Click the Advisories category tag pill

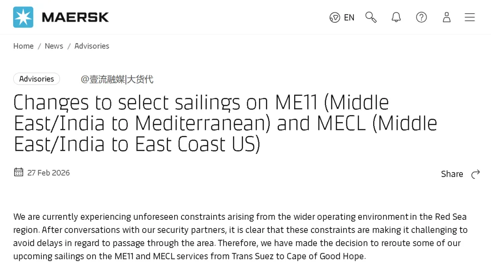pyautogui.click(x=36, y=79)
